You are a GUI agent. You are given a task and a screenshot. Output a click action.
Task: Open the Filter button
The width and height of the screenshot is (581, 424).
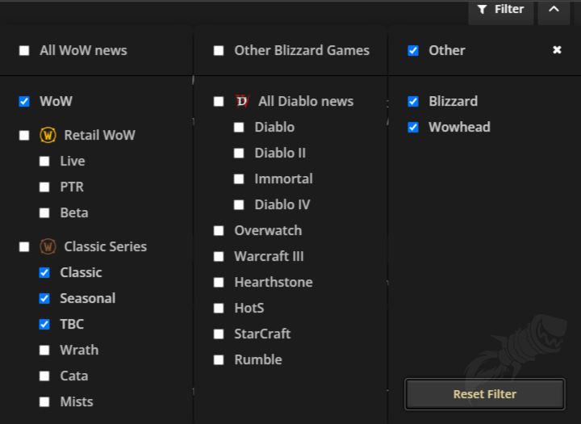click(x=500, y=10)
